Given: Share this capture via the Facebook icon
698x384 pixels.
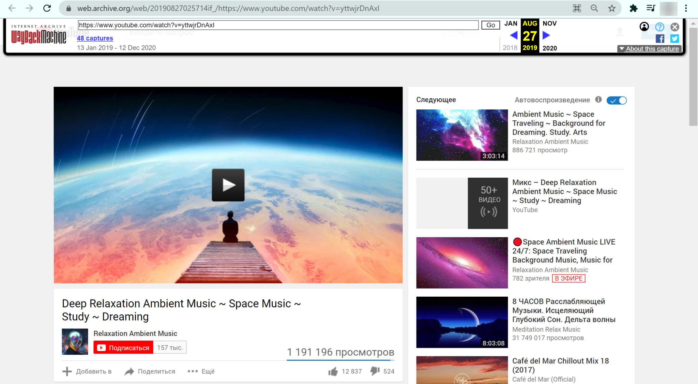Looking at the screenshot, I should [661, 39].
